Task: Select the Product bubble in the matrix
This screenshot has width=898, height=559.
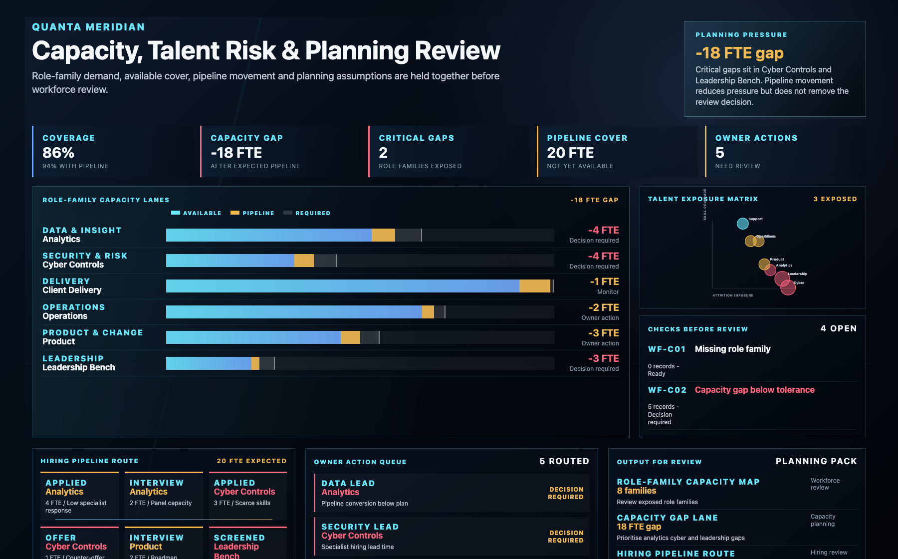Action: (764, 264)
